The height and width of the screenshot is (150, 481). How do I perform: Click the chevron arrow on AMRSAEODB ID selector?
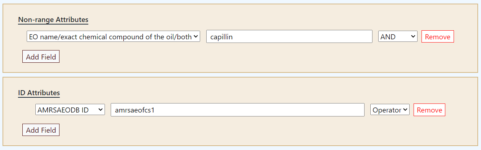[100, 110]
